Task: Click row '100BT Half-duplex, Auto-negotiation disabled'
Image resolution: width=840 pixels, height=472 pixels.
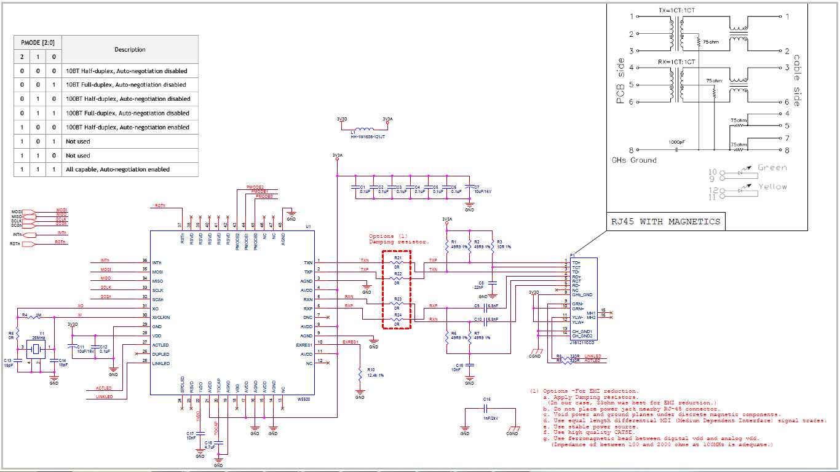Action: (x=106, y=99)
